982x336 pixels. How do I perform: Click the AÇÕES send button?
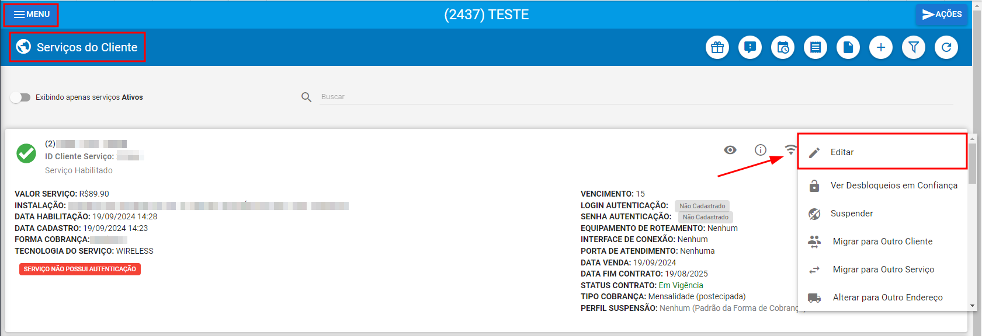pos(942,15)
